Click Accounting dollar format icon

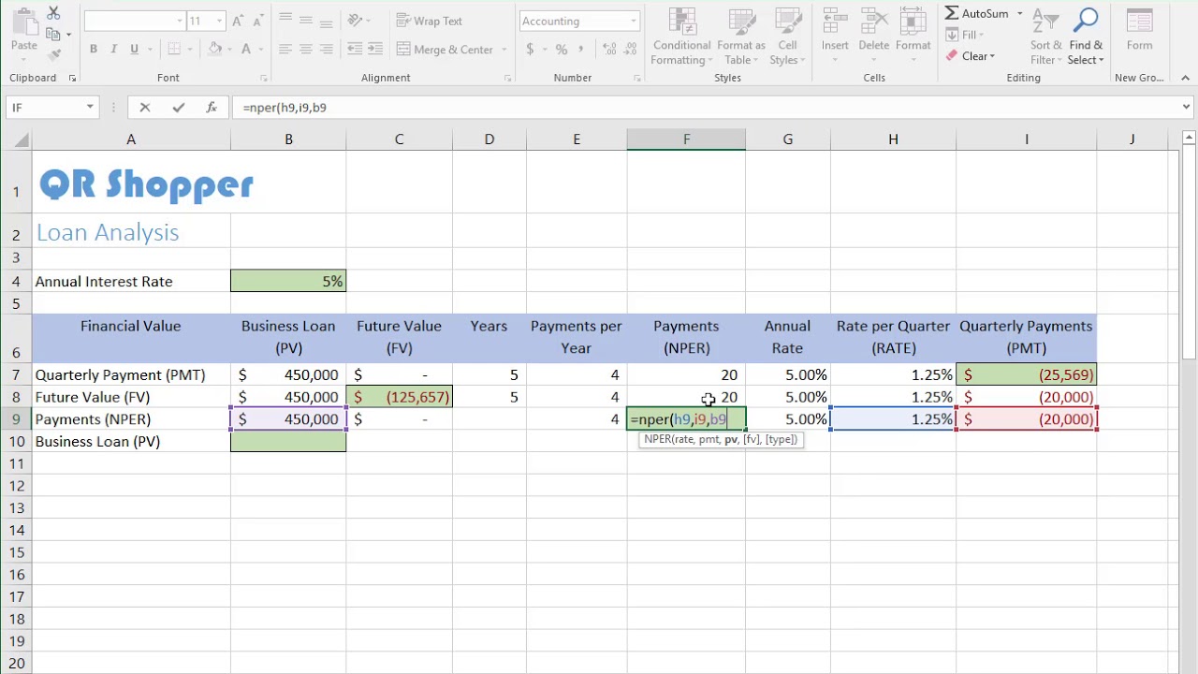click(531, 50)
